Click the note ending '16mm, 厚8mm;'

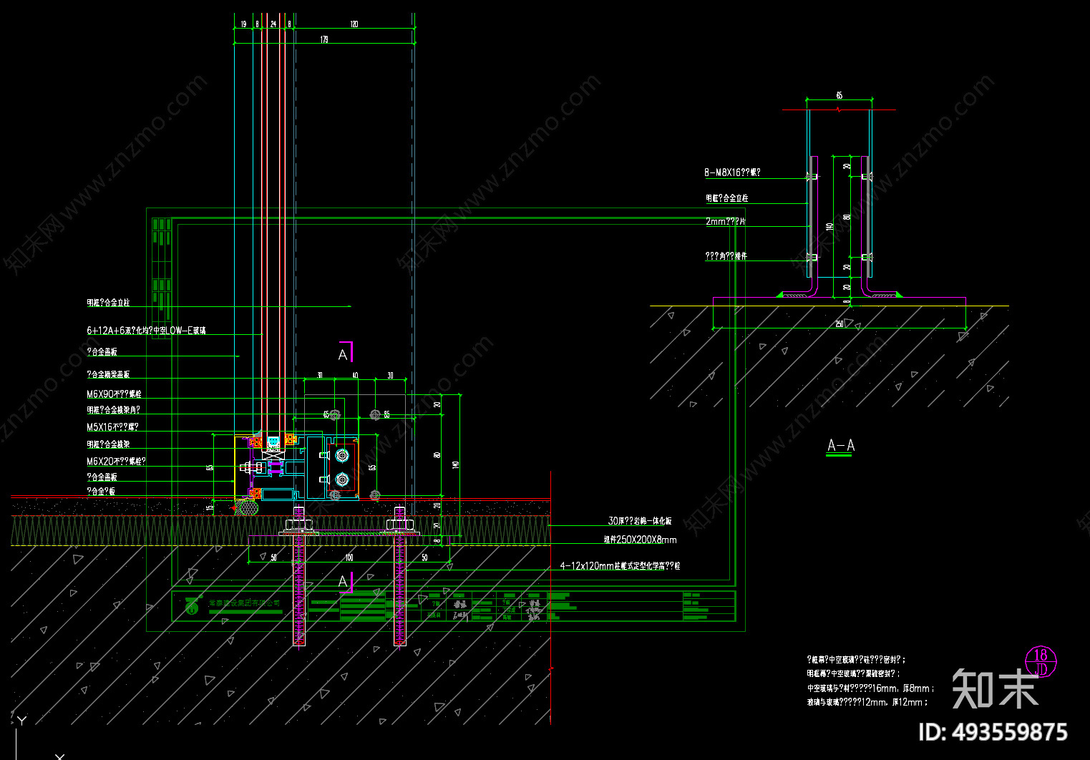[870, 688]
